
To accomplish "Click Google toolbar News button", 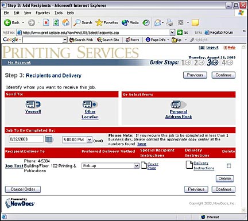I will (132, 40).
